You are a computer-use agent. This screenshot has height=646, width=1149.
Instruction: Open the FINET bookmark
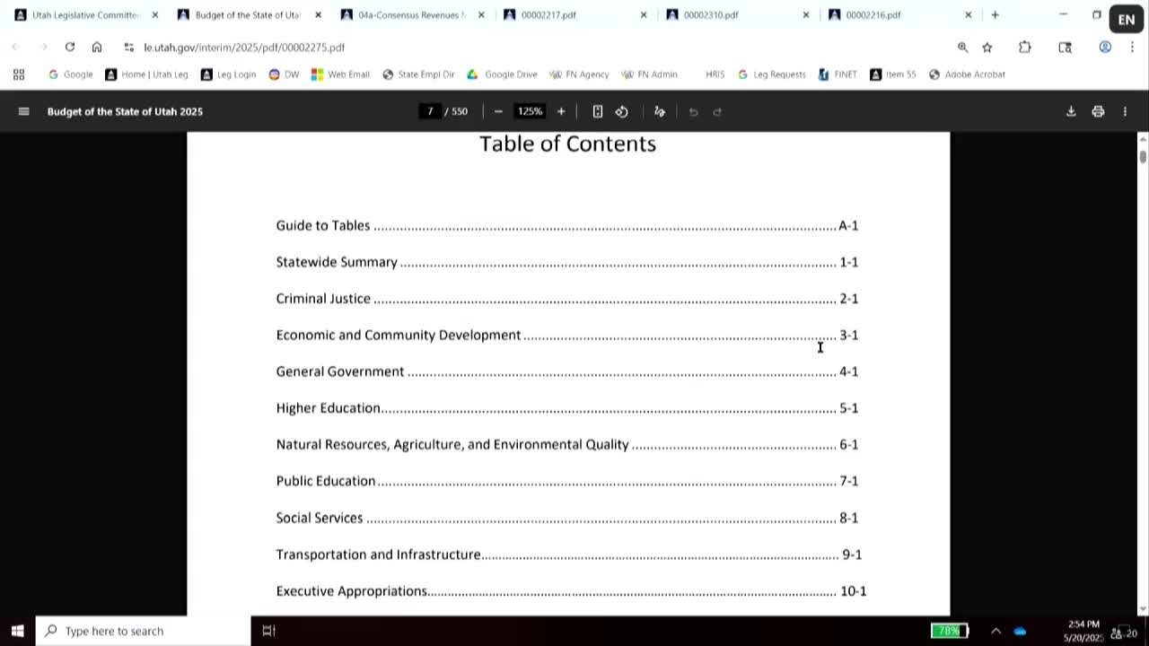click(839, 74)
